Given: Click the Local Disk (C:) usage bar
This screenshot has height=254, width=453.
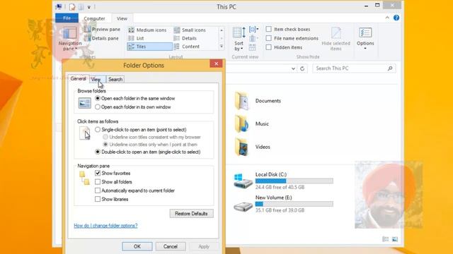Looking at the screenshot, I should (x=294, y=181).
